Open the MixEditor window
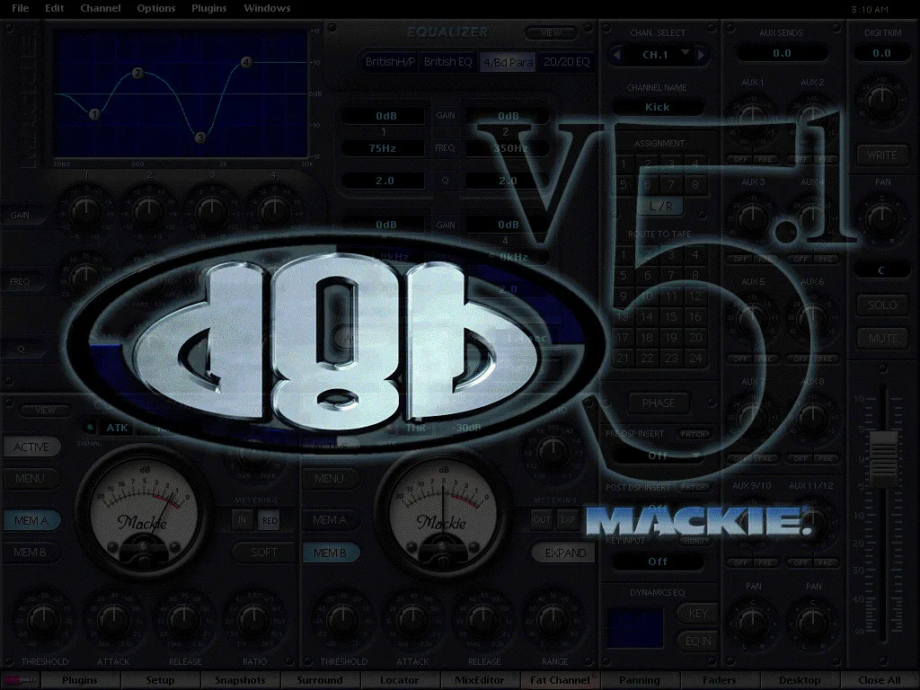 click(x=480, y=680)
